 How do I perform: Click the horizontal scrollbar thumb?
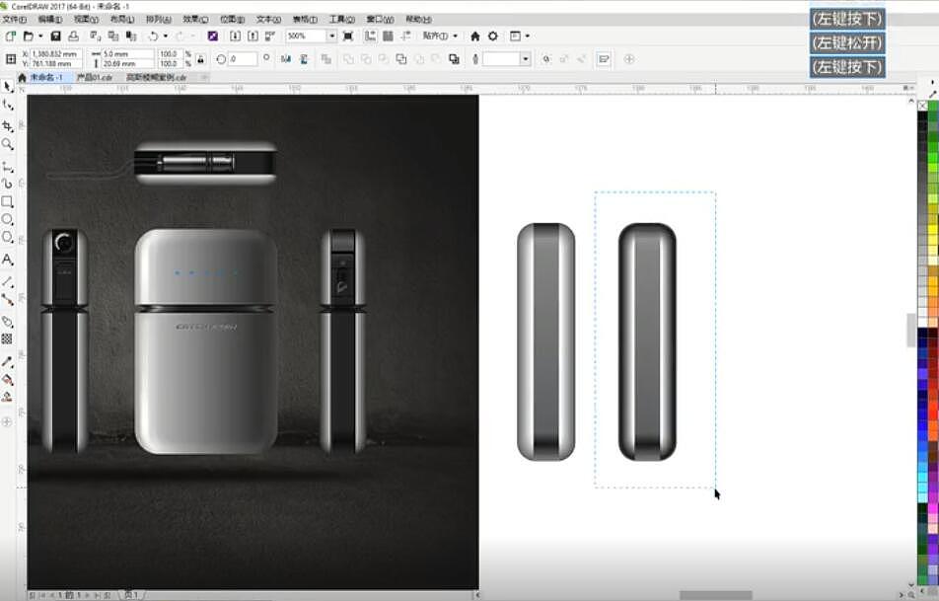pos(715,595)
